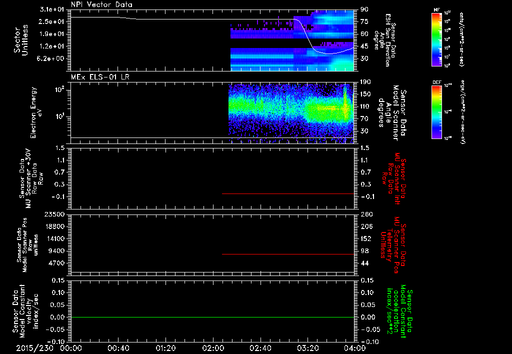Click the red "MU Scanner Inh" axis title
The width and height of the screenshot is (512, 354).
click(393, 179)
